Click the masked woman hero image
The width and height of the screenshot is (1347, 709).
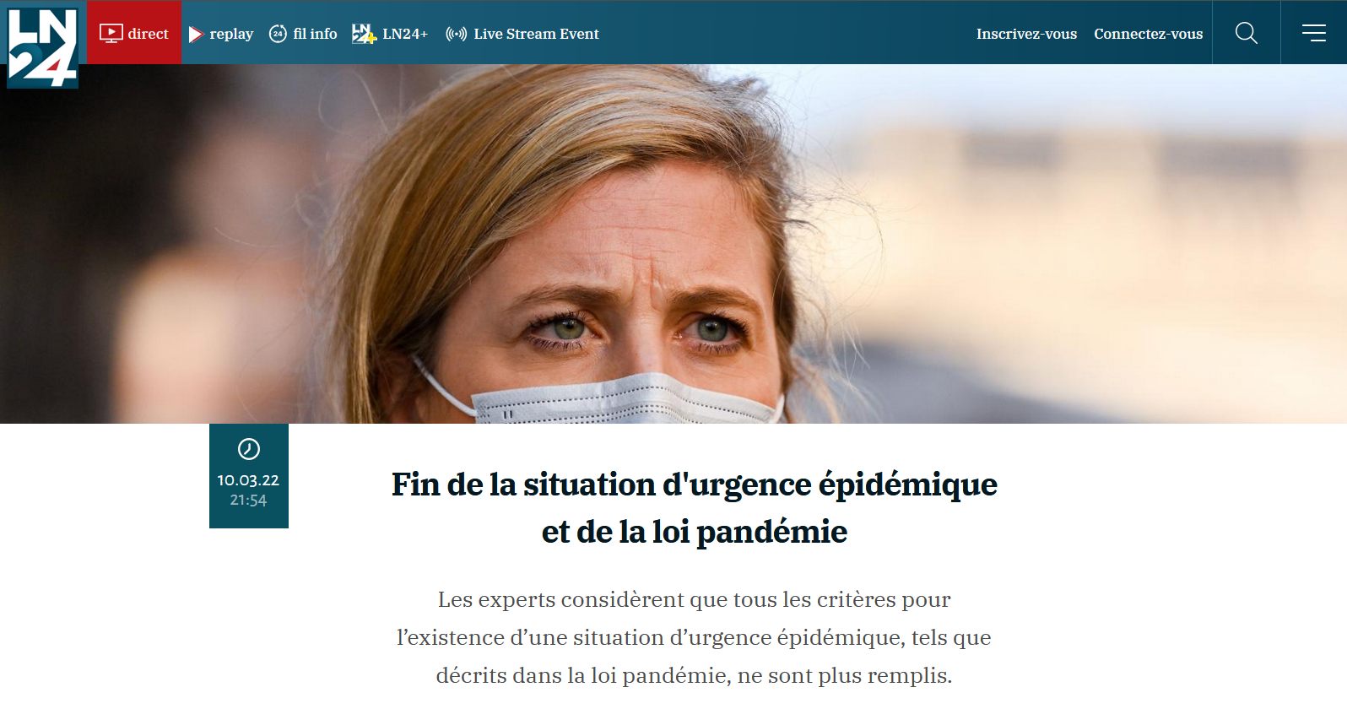click(x=673, y=244)
